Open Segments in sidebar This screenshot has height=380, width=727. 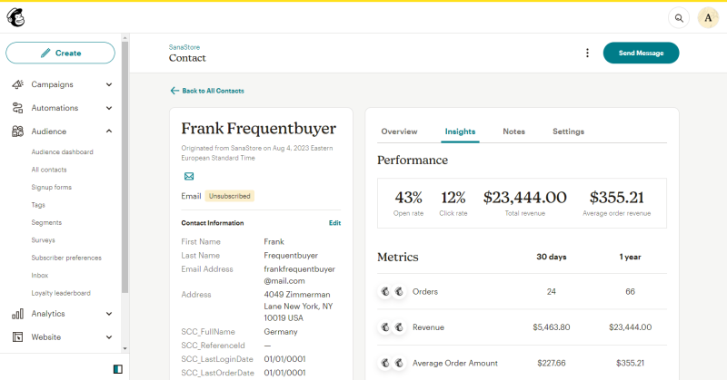46,222
